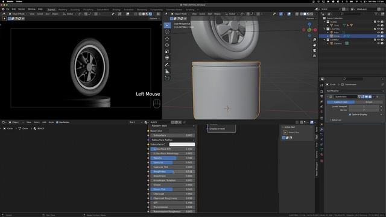Open the Modifiers wrench tab in Properties
Image resolution: width=386 pixels, height=217 pixels.
(x=321, y=130)
